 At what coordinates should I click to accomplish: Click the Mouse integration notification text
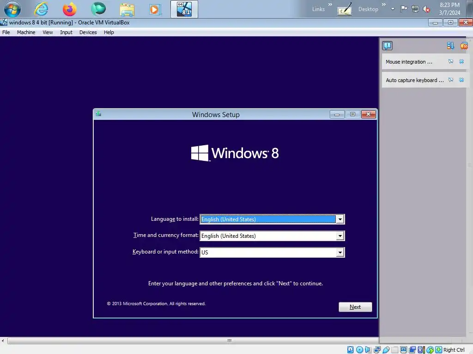click(409, 62)
